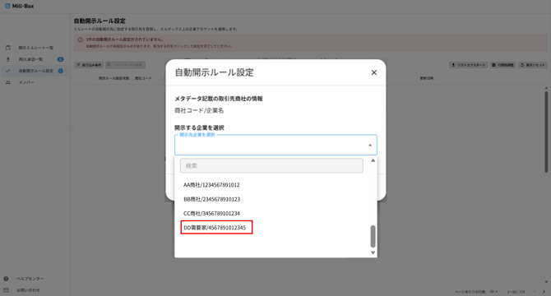This screenshot has width=551, height=296.
Task: Go to next page arrow in pagination
Action: [544, 292]
